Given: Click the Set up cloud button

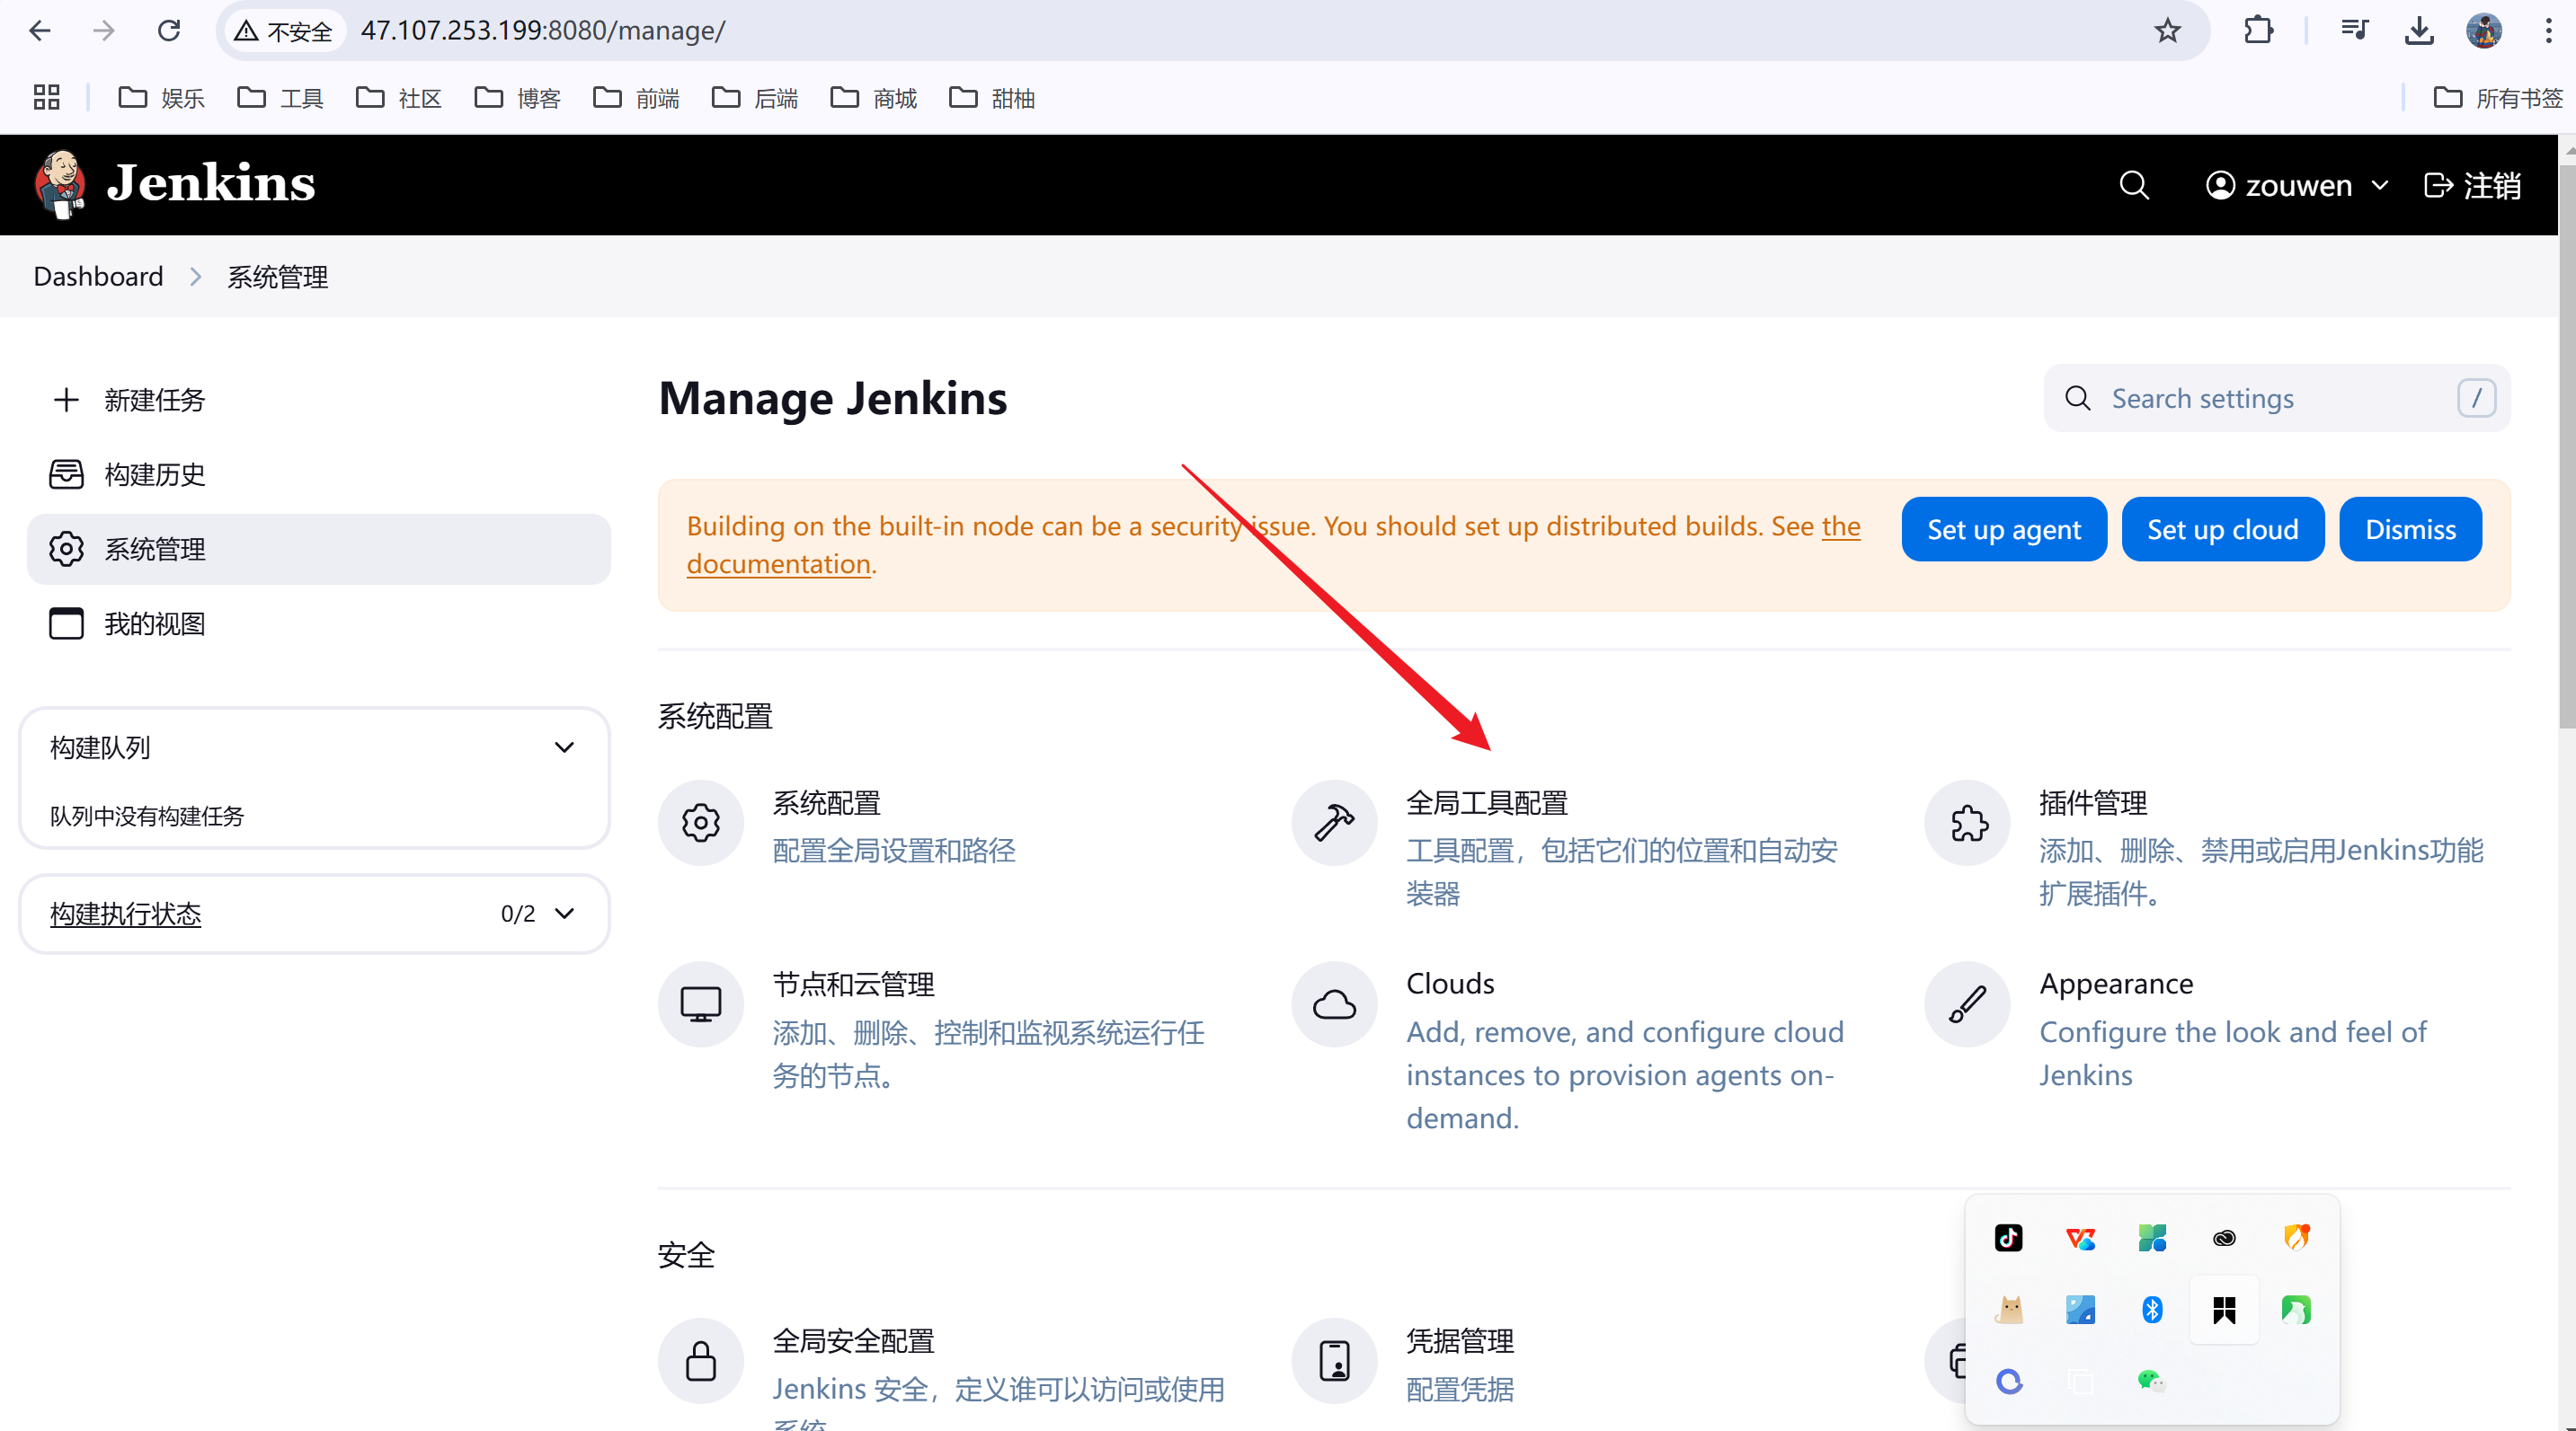Looking at the screenshot, I should [x=2222, y=528].
